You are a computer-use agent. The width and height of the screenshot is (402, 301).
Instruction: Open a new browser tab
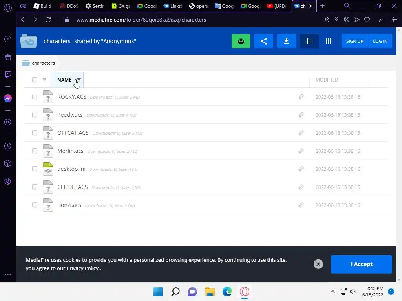tap(323, 6)
